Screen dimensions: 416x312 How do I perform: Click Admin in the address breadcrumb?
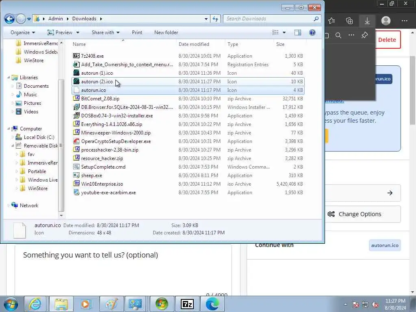click(55, 19)
